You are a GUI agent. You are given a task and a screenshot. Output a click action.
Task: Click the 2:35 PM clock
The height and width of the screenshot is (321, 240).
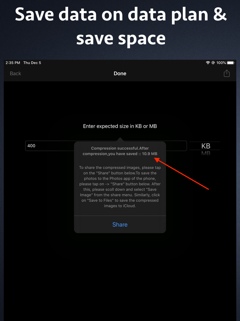tap(13, 63)
